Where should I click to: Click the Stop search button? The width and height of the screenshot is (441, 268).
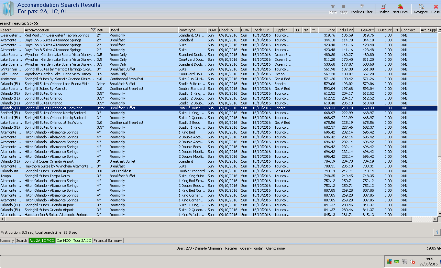click(x=344, y=9)
